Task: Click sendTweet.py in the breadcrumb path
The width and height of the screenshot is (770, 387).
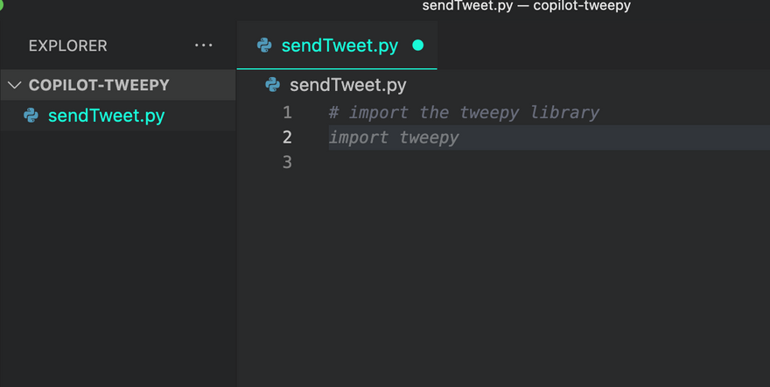Action: click(347, 85)
